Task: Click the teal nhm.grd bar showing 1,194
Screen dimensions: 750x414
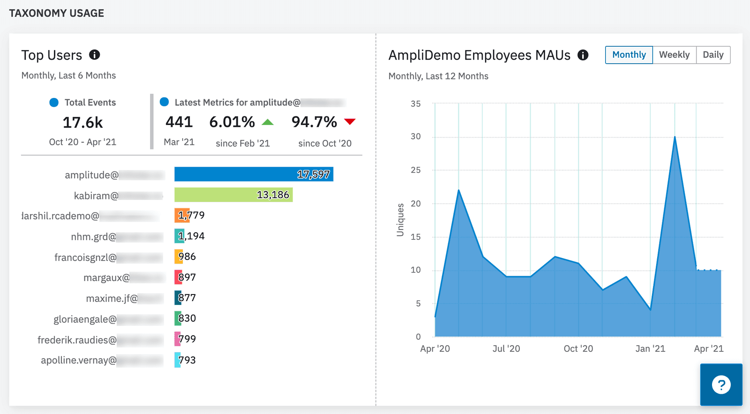Action: point(179,236)
